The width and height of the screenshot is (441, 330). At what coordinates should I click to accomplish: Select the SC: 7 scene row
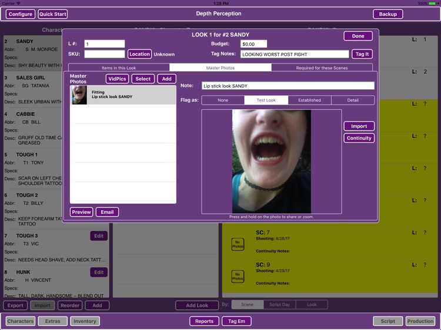(x=330, y=244)
